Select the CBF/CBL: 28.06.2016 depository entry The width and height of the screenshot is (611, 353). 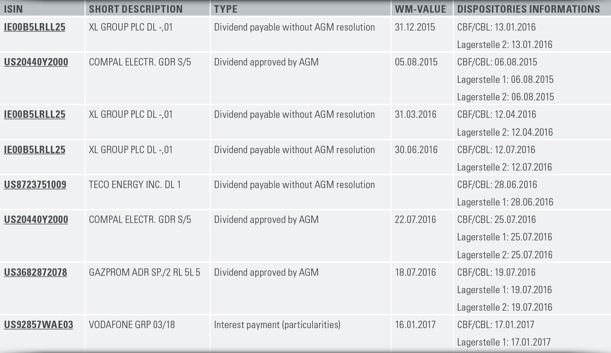pos(497,185)
